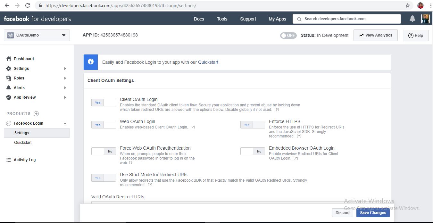This screenshot has width=433, height=223.
Task: Click the OAuthDemo app atom icon
Action: [11, 35]
